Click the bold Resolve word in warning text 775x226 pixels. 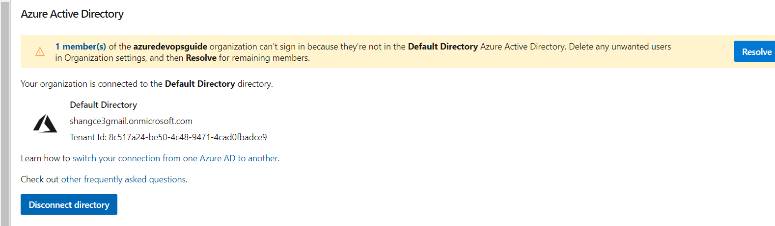pos(201,58)
